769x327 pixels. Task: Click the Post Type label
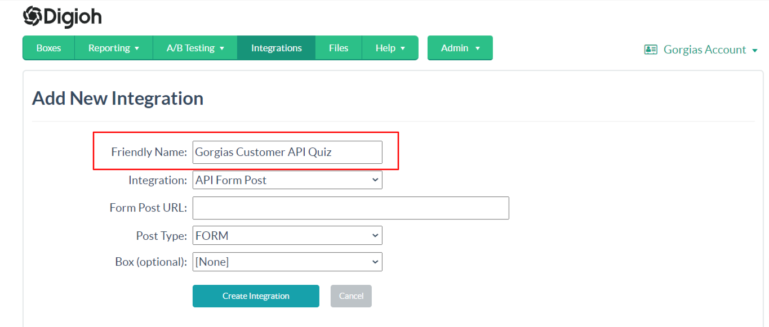click(x=161, y=236)
